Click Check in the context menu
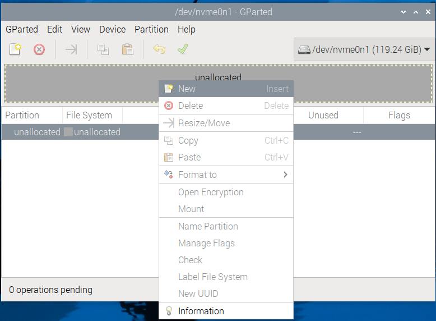Screen dimensions: 436x321 226,260
